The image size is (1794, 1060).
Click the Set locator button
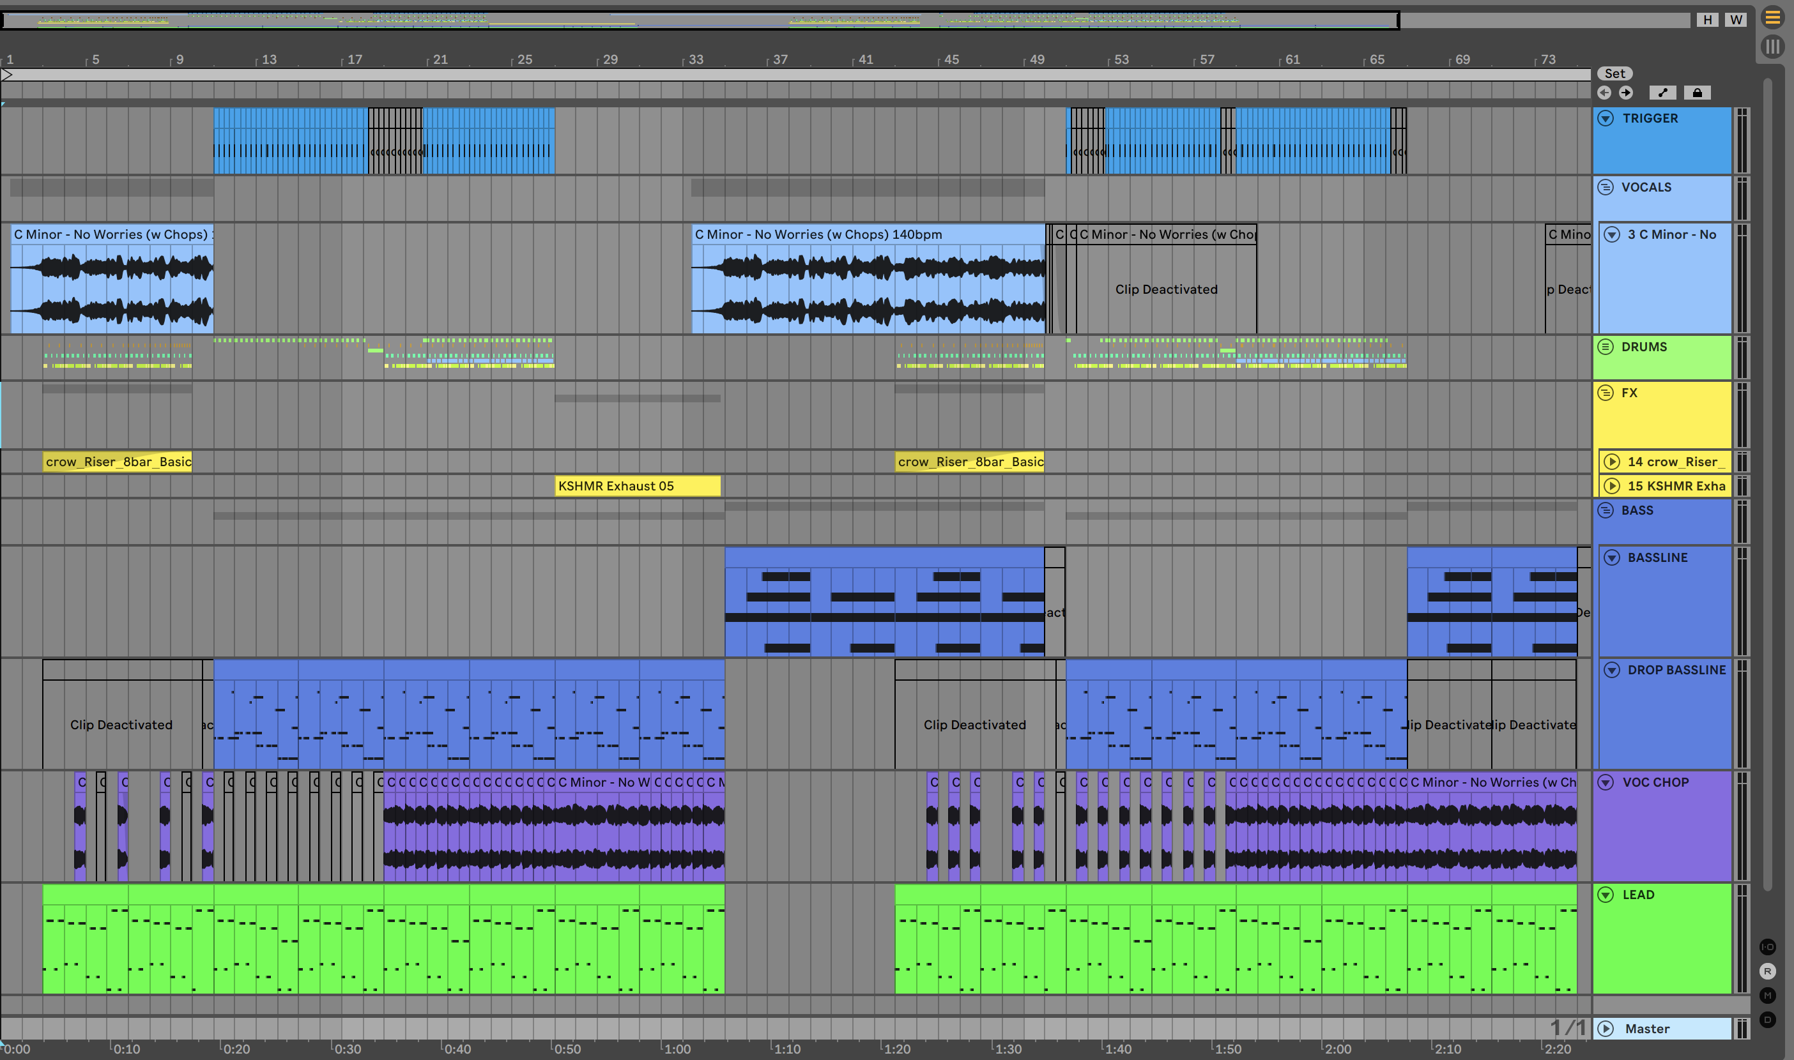[x=1614, y=73]
